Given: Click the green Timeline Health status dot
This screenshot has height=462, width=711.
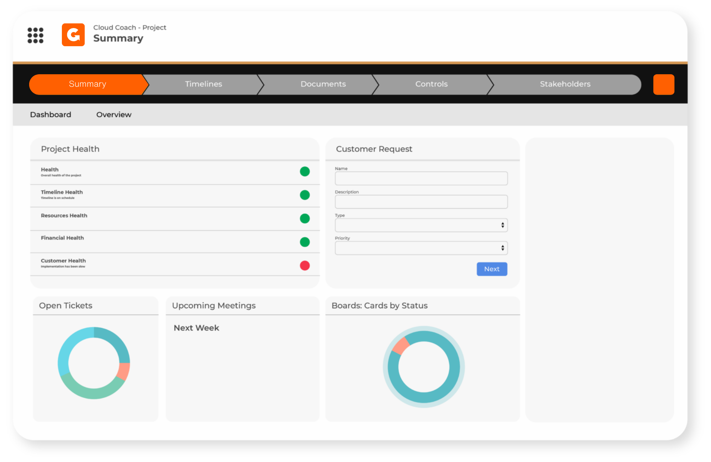Looking at the screenshot, I should pos(305,195).
